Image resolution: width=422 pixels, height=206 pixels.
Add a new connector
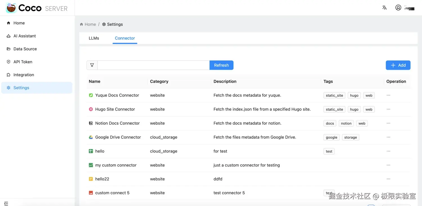click(398, 65)
